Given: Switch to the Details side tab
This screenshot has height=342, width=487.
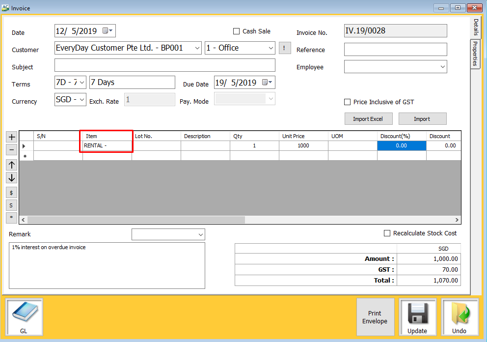Looking at the screenshot, I should [476, 27].
